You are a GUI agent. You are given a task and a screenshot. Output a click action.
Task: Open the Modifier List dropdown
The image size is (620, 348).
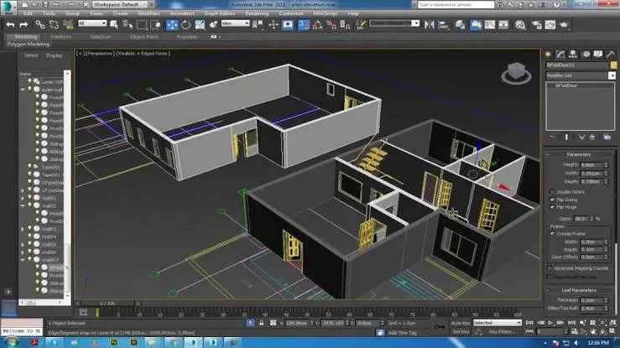point(581,75)
